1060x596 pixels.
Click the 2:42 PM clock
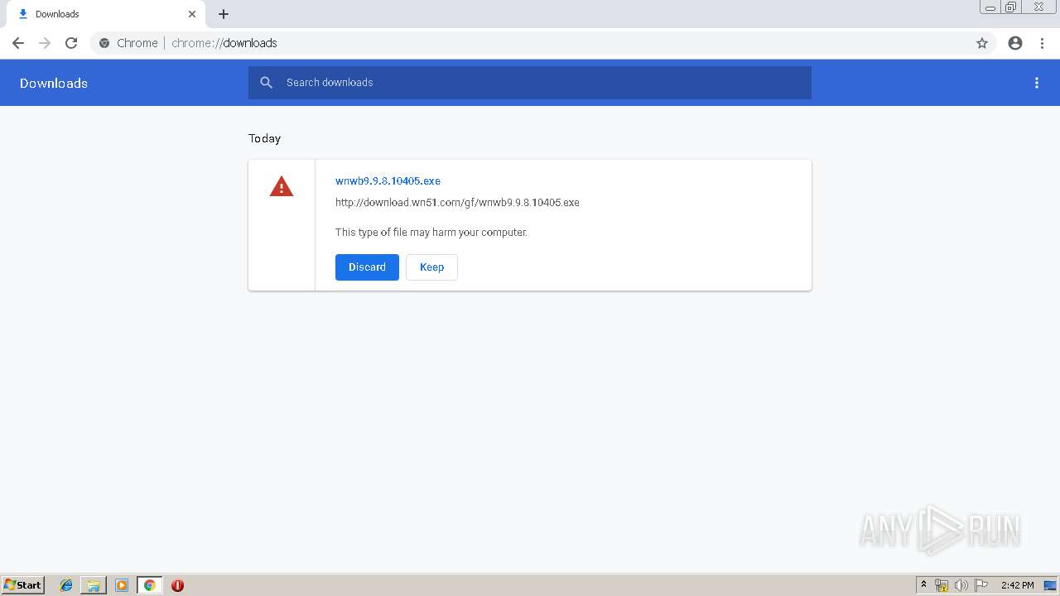1018,585
